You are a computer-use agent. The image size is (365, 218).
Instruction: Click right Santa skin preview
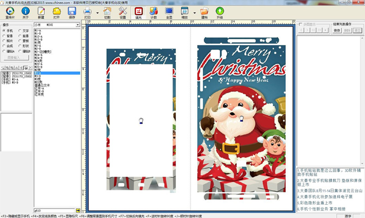241,119
